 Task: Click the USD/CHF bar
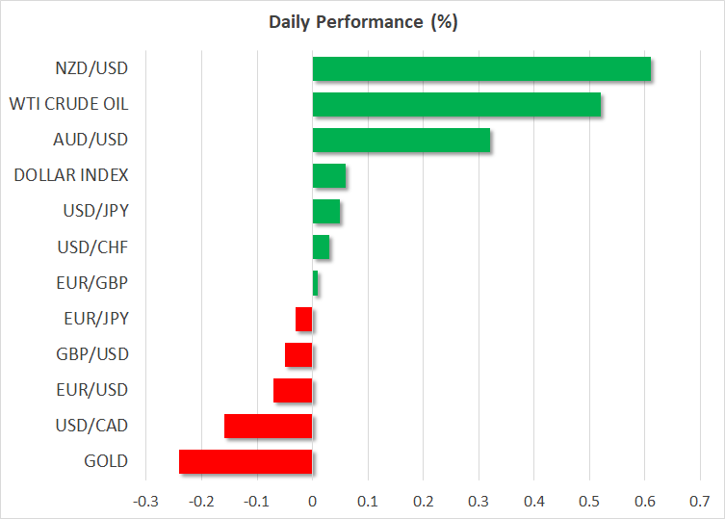click(x=322, y=247)
